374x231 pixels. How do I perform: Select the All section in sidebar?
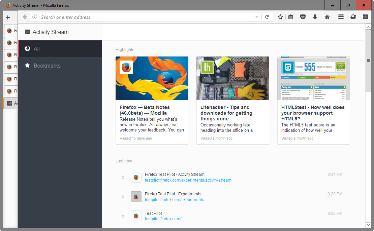point(60,48)
